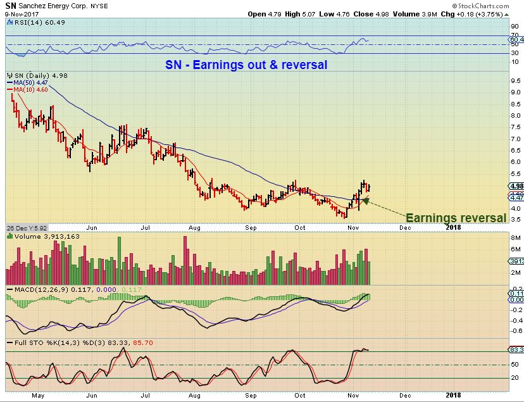Click the 'Chg +0.18 (+3.75%)' value

(x=471, y=15)
